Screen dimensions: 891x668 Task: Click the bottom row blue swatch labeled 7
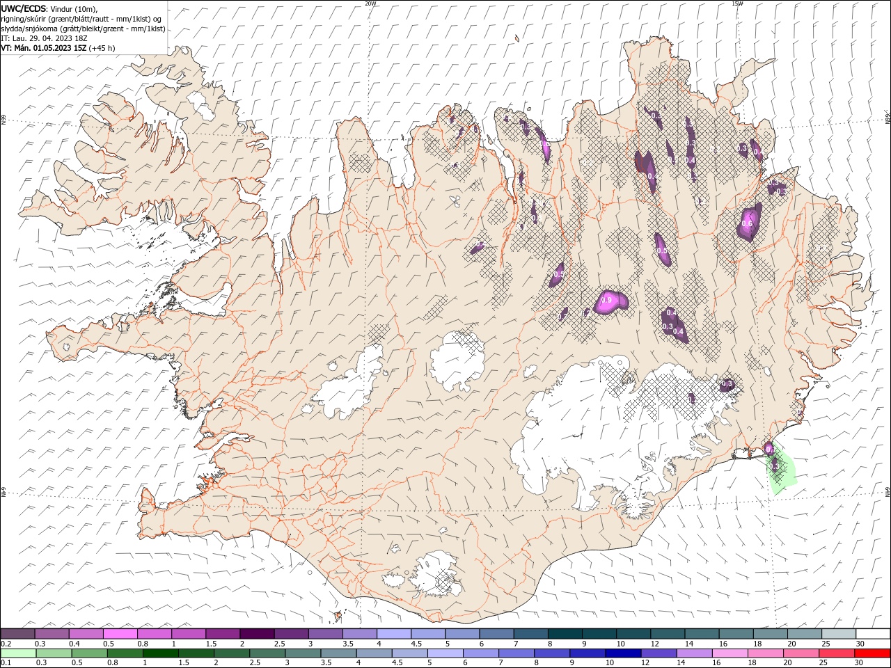(516, 653)
